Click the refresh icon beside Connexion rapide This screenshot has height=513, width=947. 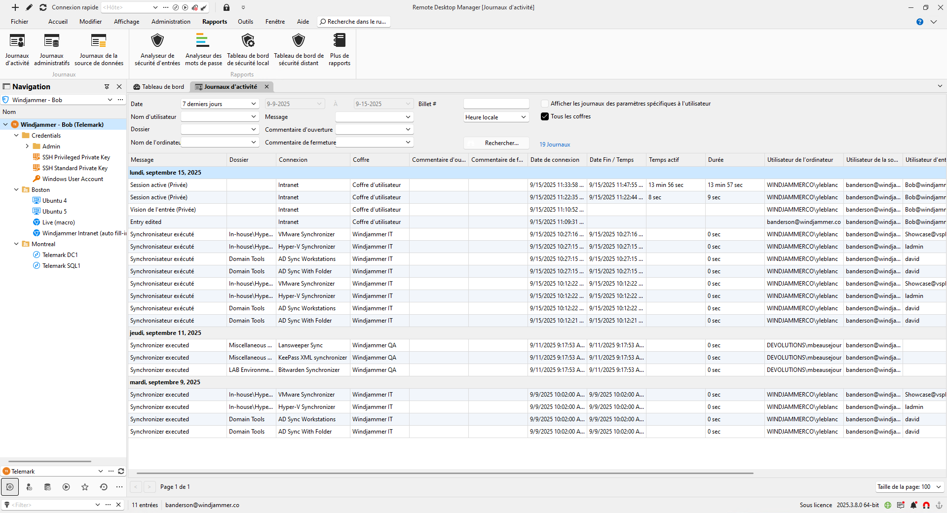pyautogui.click(x=43, y=7)
